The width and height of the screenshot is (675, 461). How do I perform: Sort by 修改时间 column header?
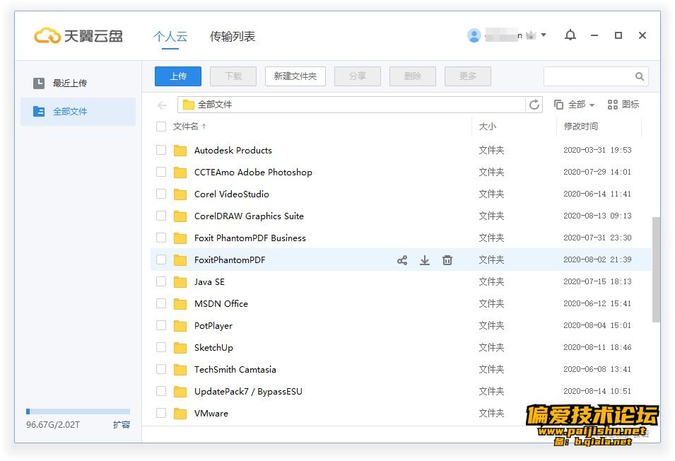click(581, 127)
